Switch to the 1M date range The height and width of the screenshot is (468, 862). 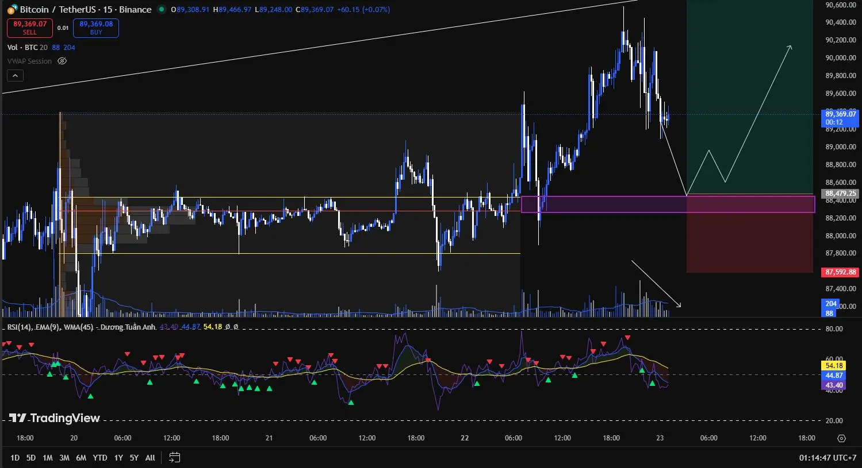pos(48,458)
